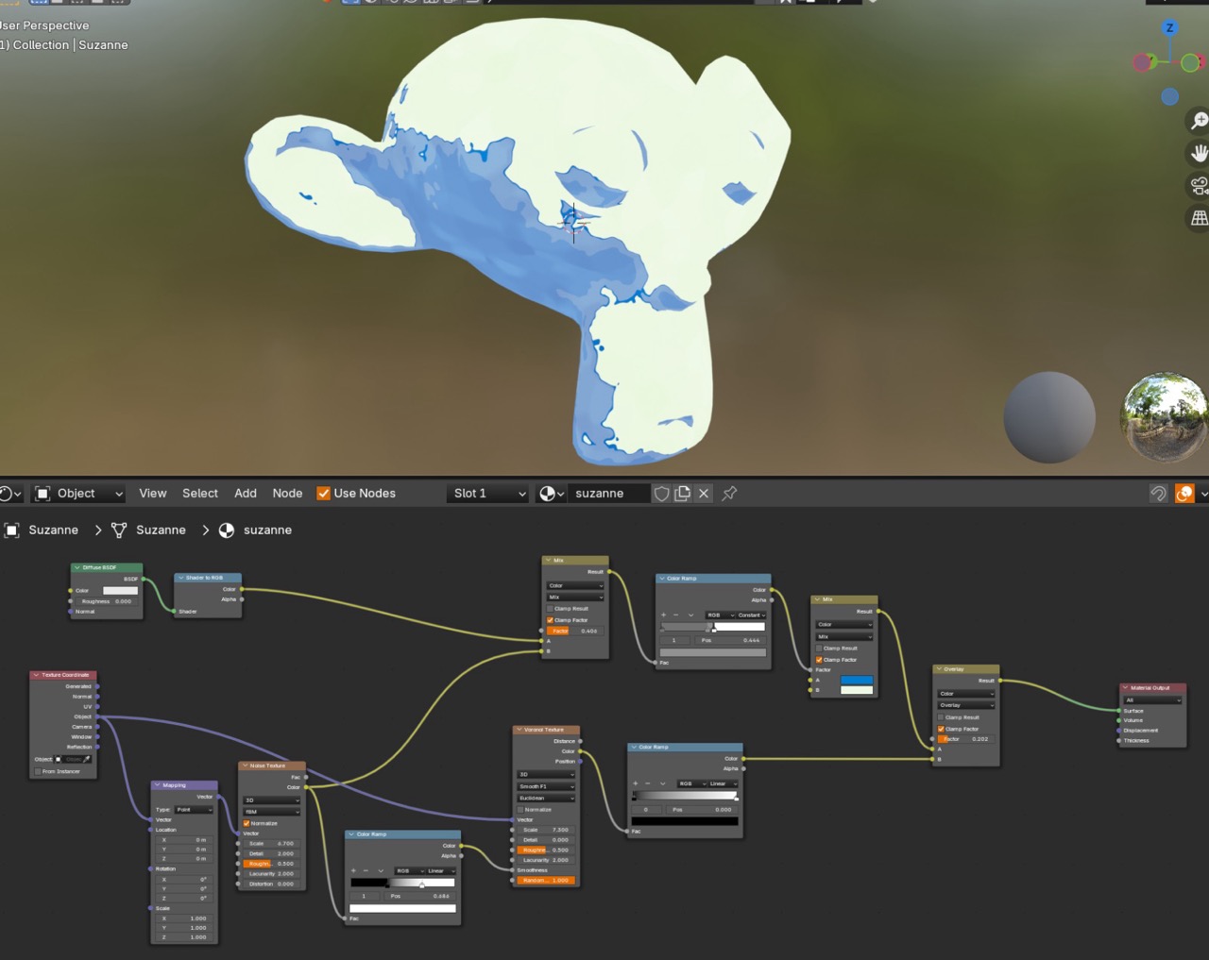Unlink the suzanne material with the X icon

[x=704, y=494]
